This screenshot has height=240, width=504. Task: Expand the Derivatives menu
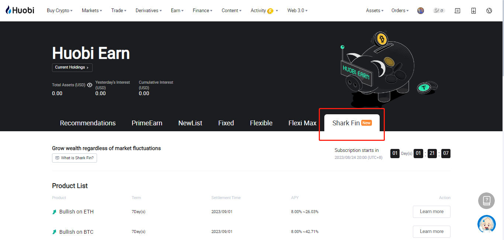(149, 10)
